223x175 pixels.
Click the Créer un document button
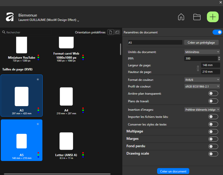pyautogui.click(x=173, y=171)
